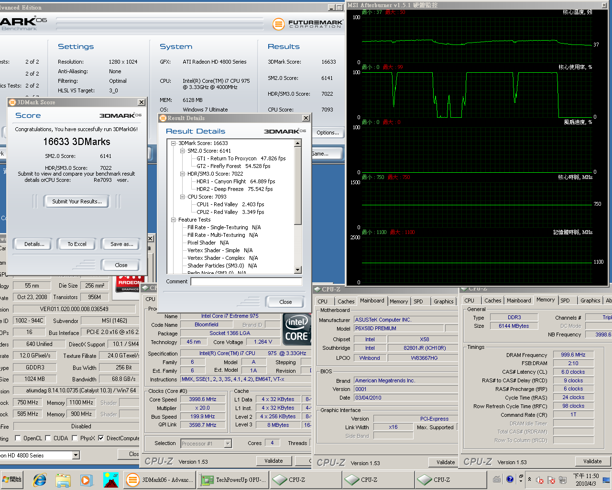Open the Caches tab in the rightmost CPU-Z window

(492, 301)
